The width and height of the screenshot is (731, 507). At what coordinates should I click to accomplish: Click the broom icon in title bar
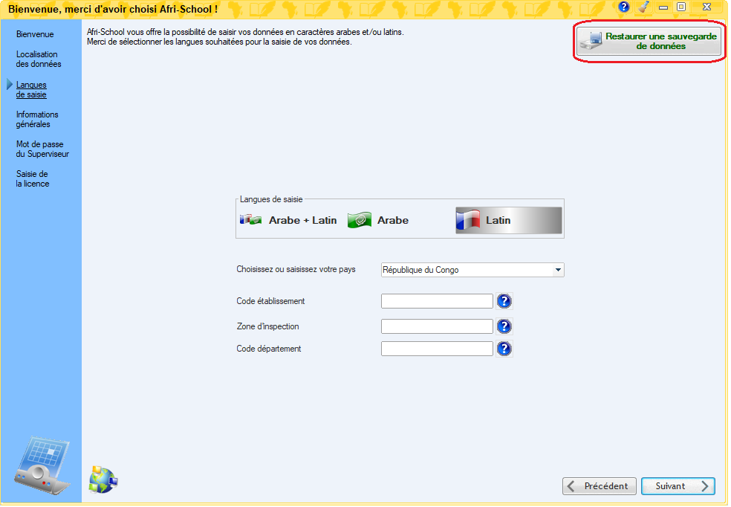[644, 7]
